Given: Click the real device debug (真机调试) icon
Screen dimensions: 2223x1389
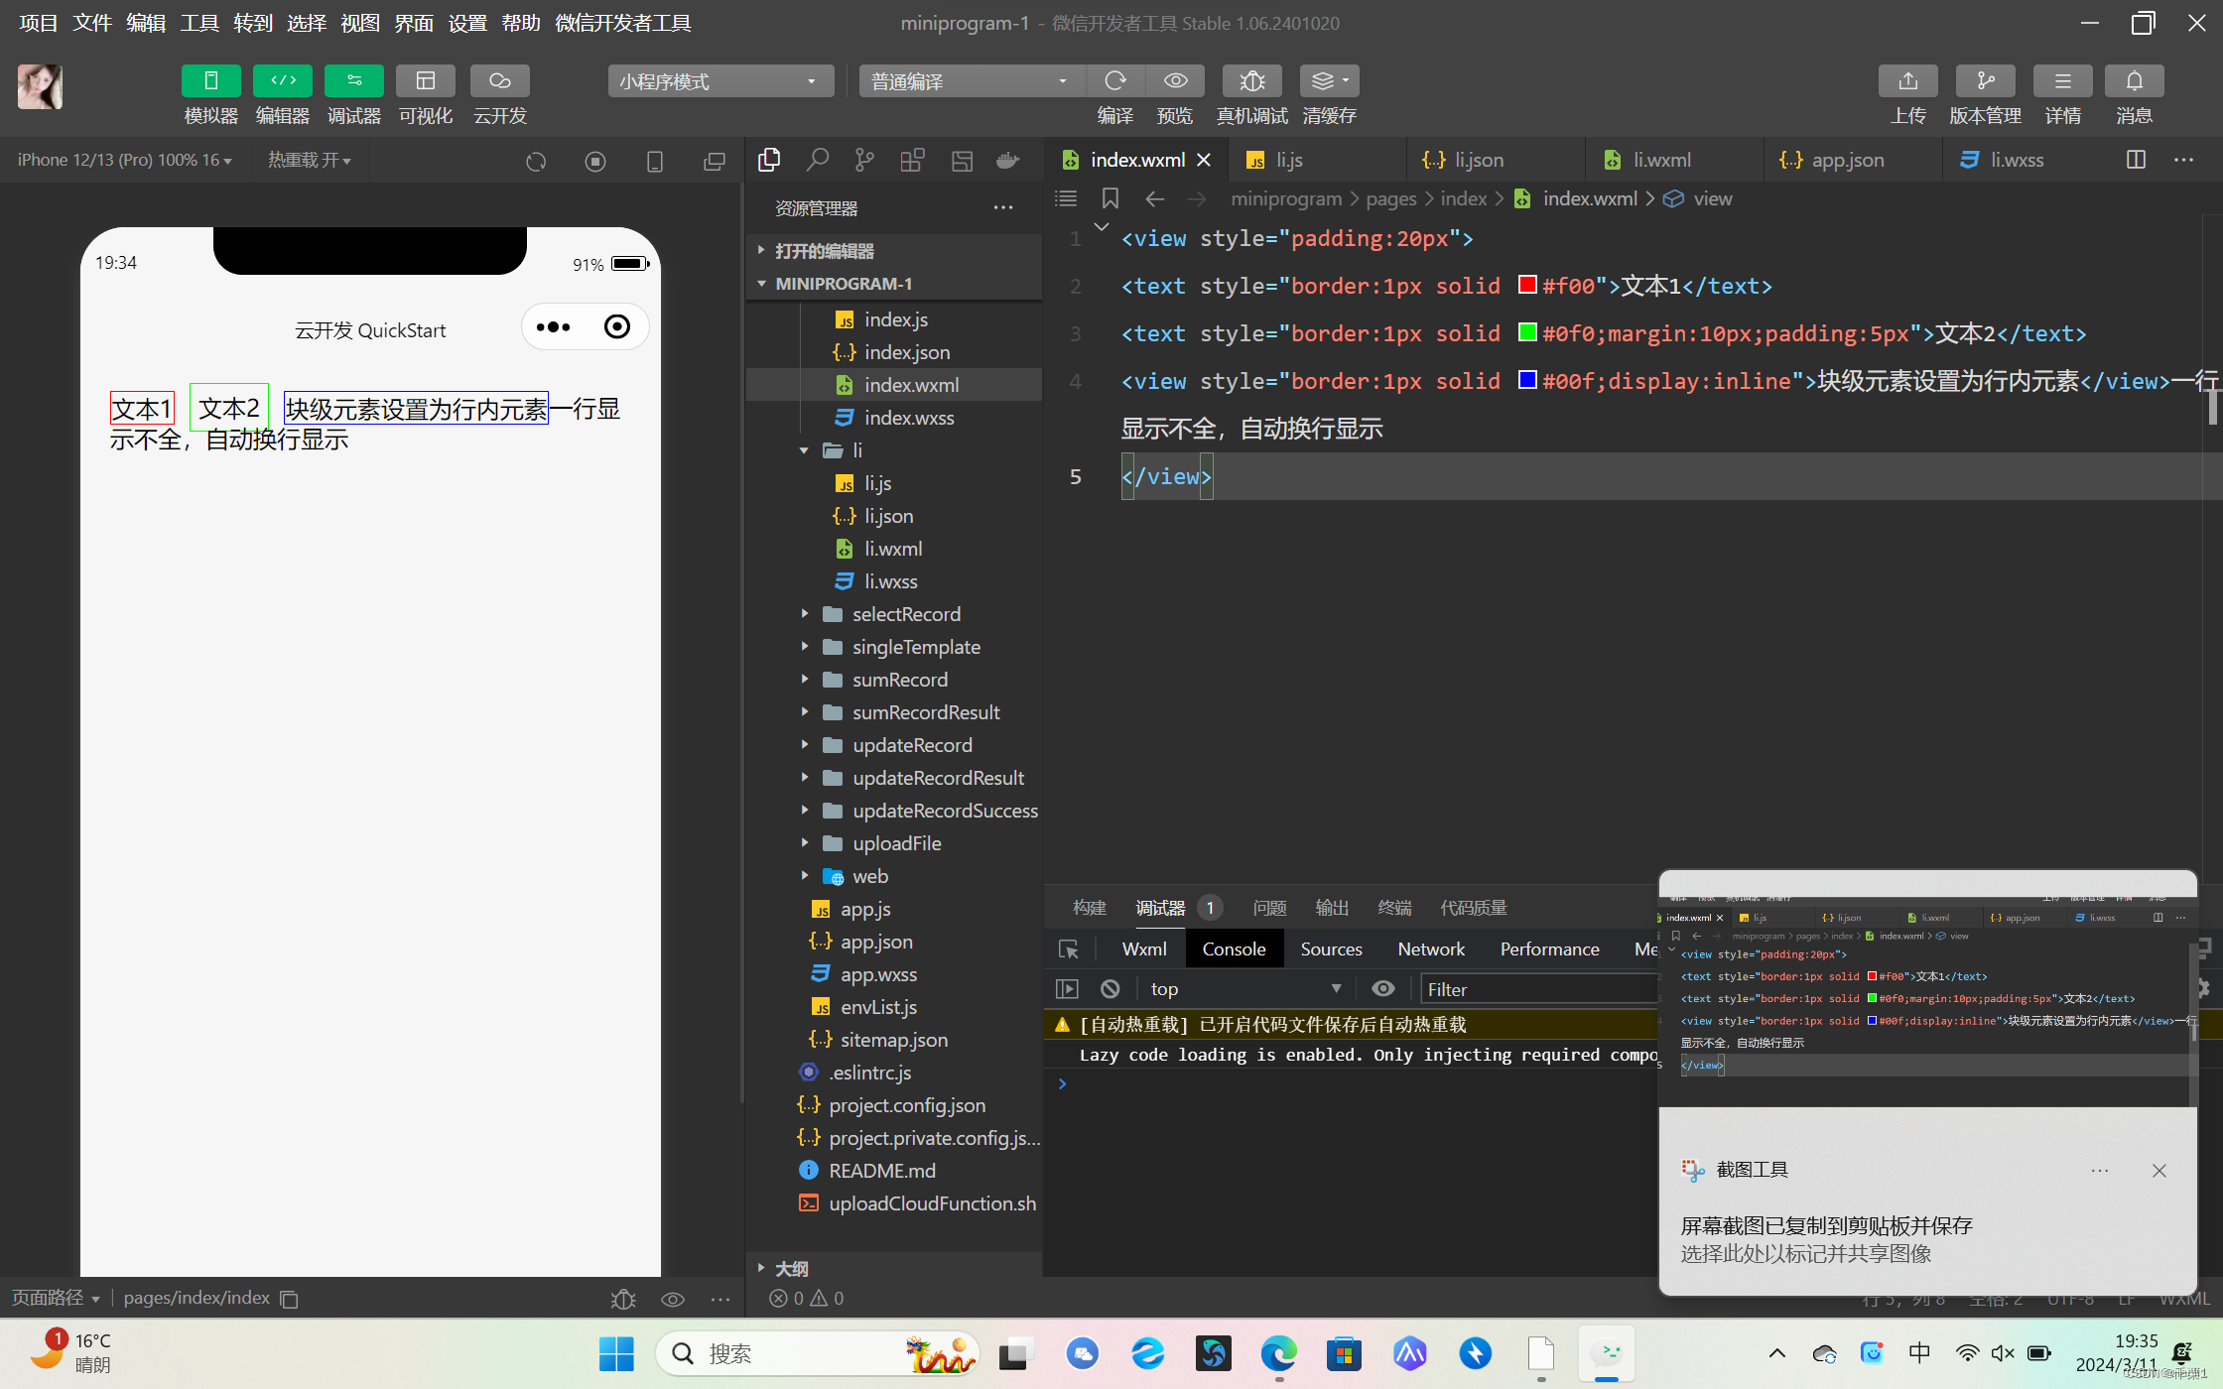Looking at the screenshot, I should (1251, 81).
